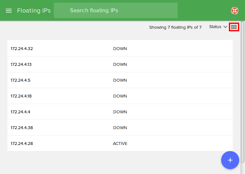Open floating IP 172.24.4.4
This screenshot has width=245, height=174.
[21, 112]
